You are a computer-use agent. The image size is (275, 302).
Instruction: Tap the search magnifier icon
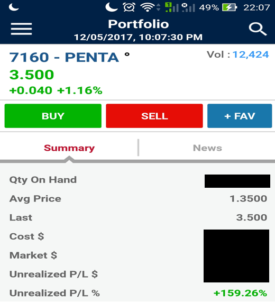[258, 29]
